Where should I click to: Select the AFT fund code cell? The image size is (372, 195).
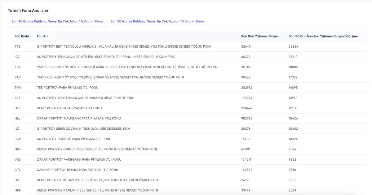[x=18, y=98]
